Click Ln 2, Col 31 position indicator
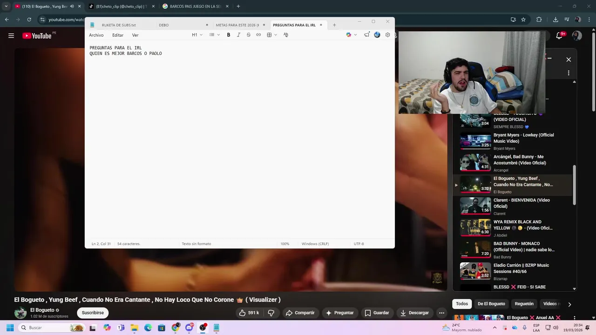This screenshot has height=335, width=596. point(101,244)
